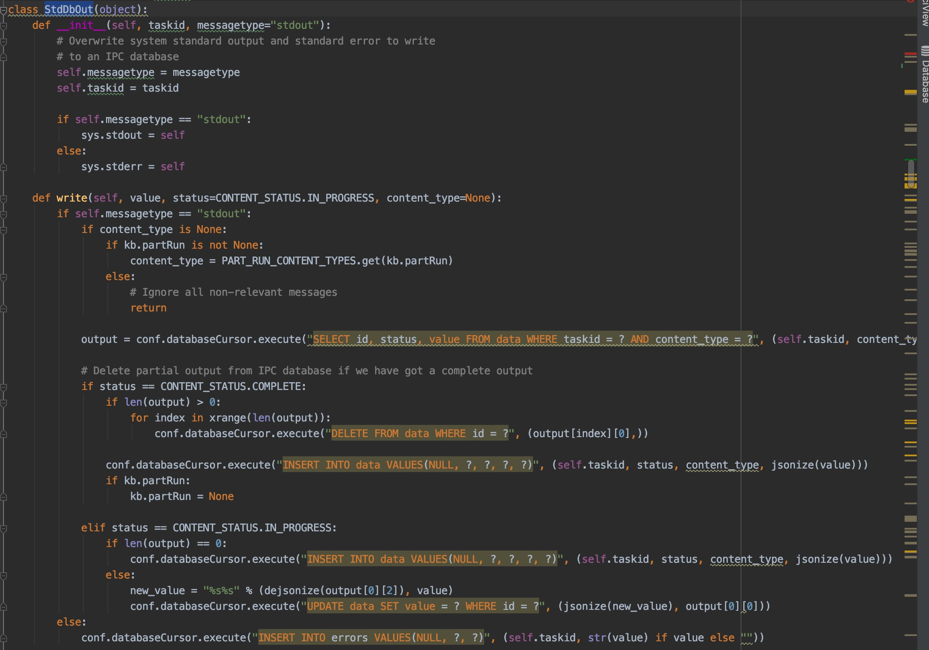This screenshot has height=650, width=929.
Task: Jump to the red error stripe mark
Action: click(x=910, y=54)
